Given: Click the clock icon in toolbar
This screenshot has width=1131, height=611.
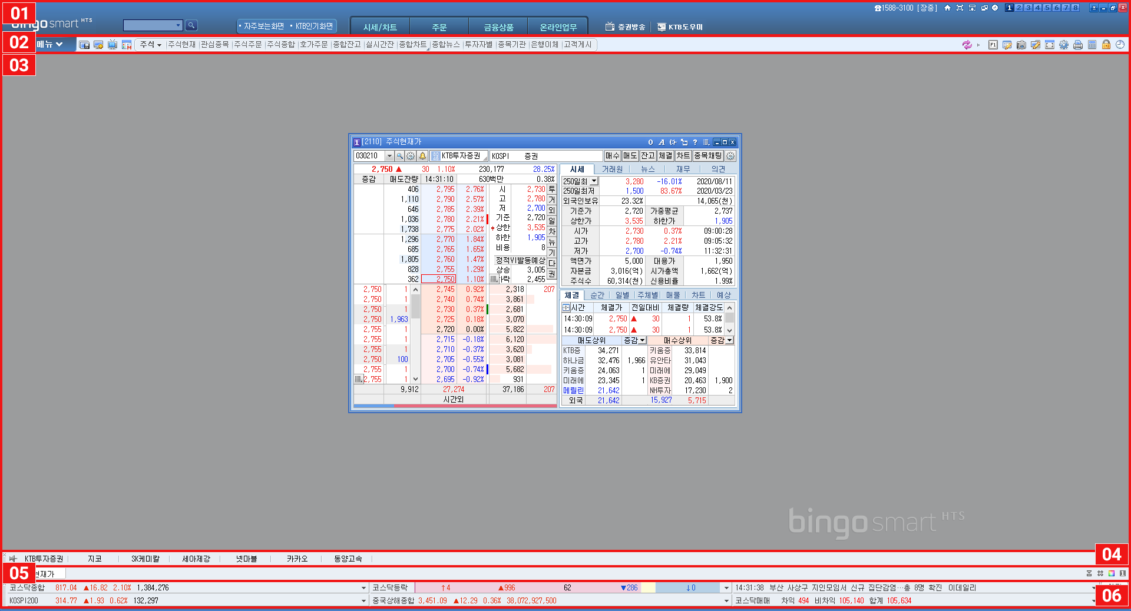Looking at the screenshot, I should coord(1120,45).
